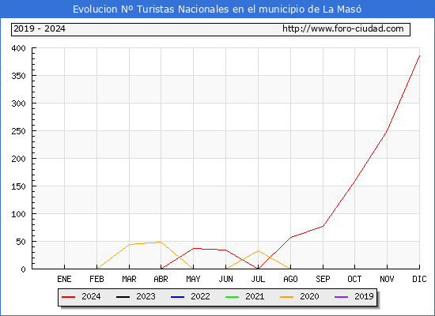Click the chart title about Turistas Nacionales
435x316 pixels.
(x=217, y=9)
